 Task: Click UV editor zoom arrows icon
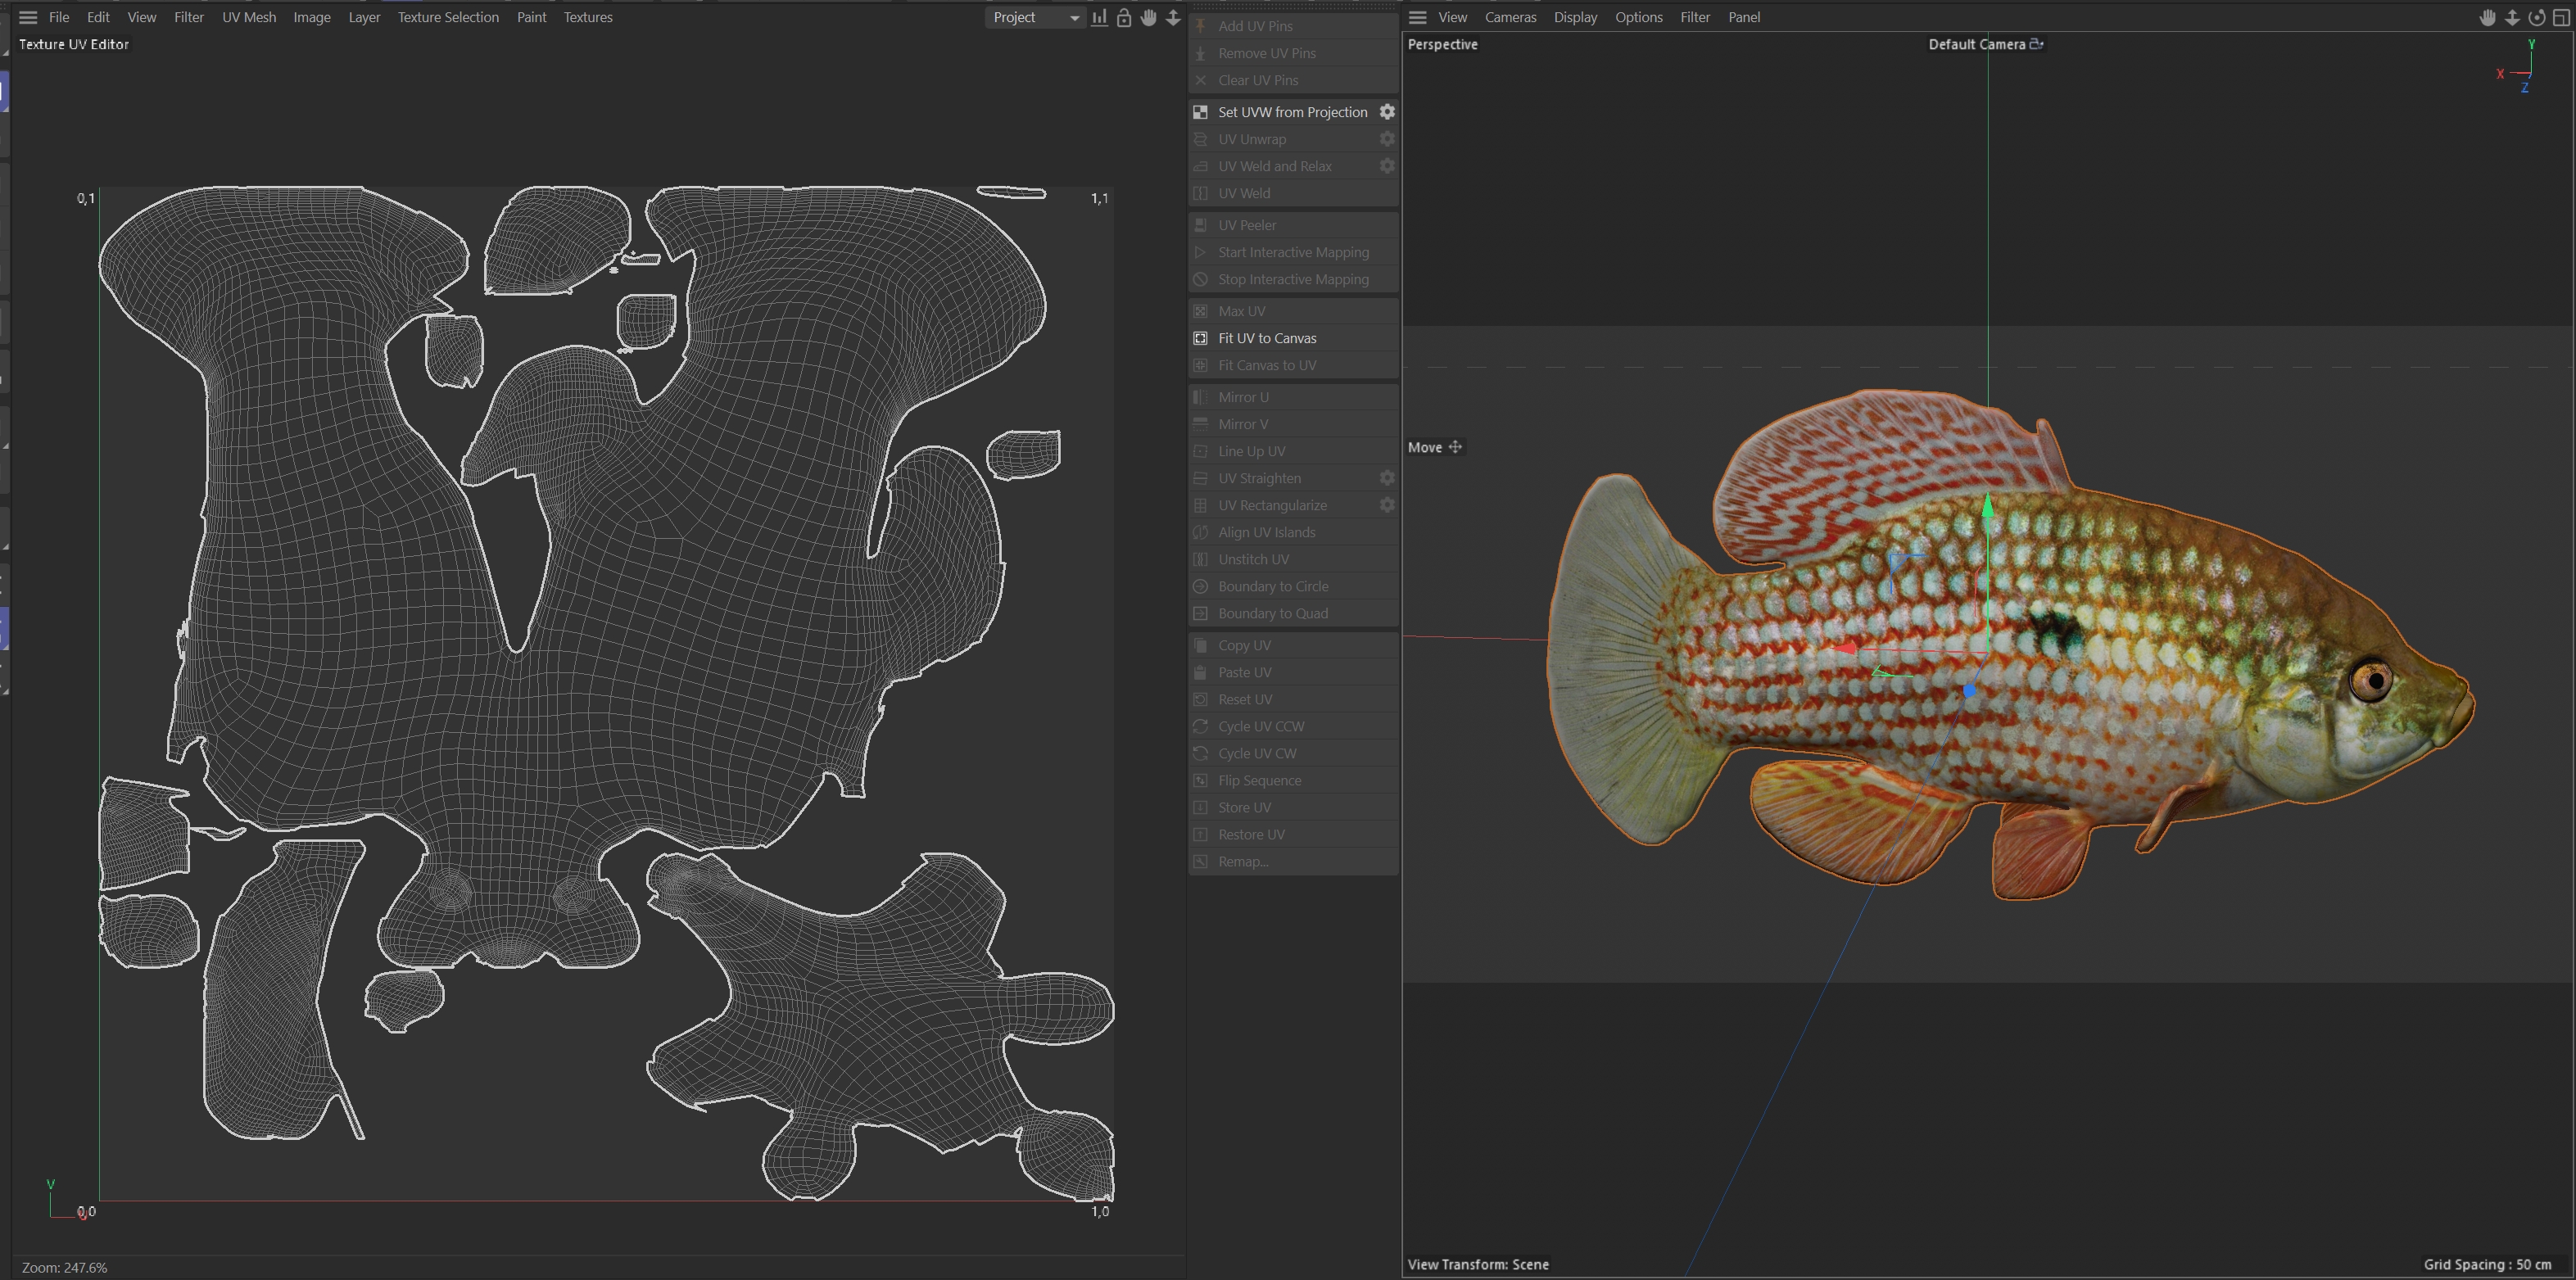pos(1173,17)
